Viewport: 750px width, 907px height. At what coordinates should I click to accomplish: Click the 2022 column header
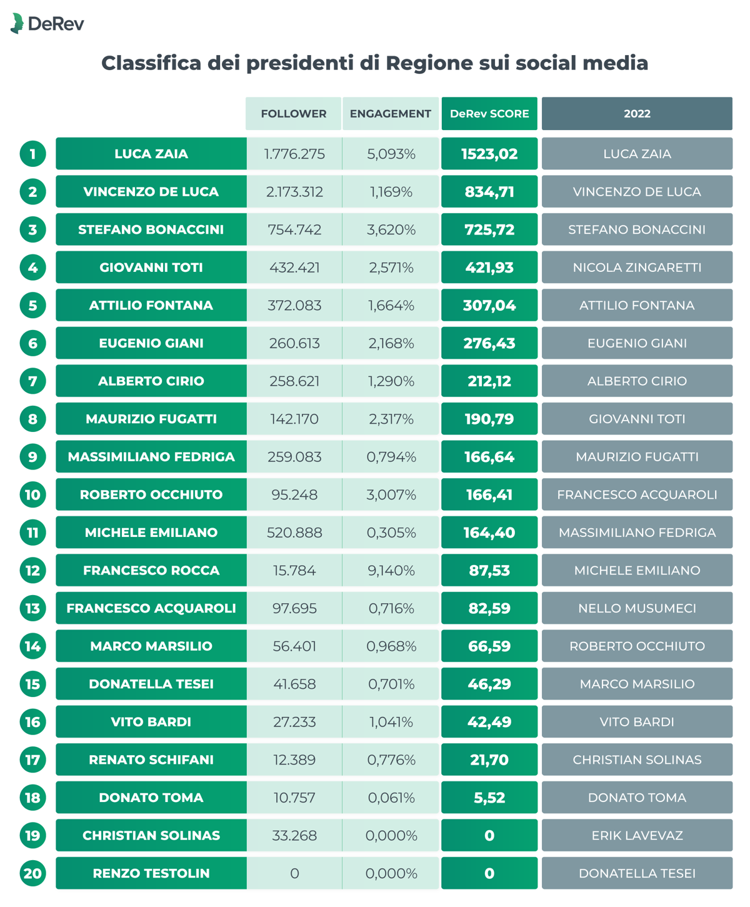click(637, 114)
